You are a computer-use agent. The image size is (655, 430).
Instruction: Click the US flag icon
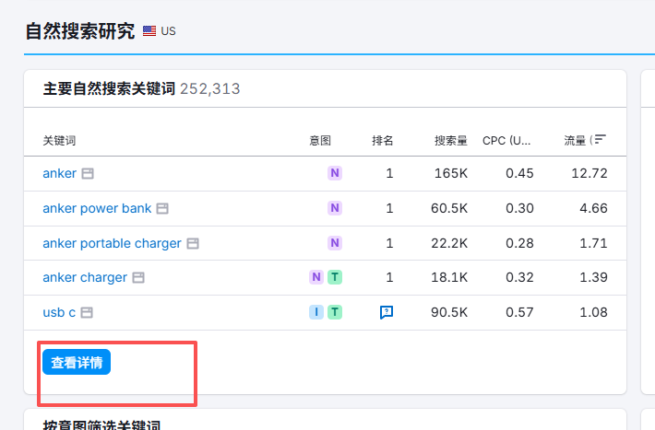pyautogui.click(x=149, y=31)
